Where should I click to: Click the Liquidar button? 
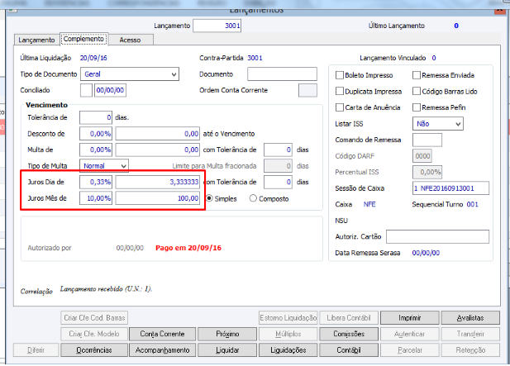pos(227,350)
